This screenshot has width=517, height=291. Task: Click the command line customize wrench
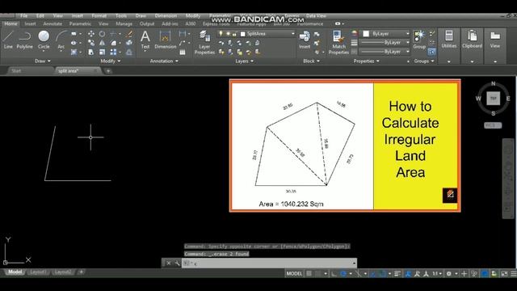(x=177, y=263)
